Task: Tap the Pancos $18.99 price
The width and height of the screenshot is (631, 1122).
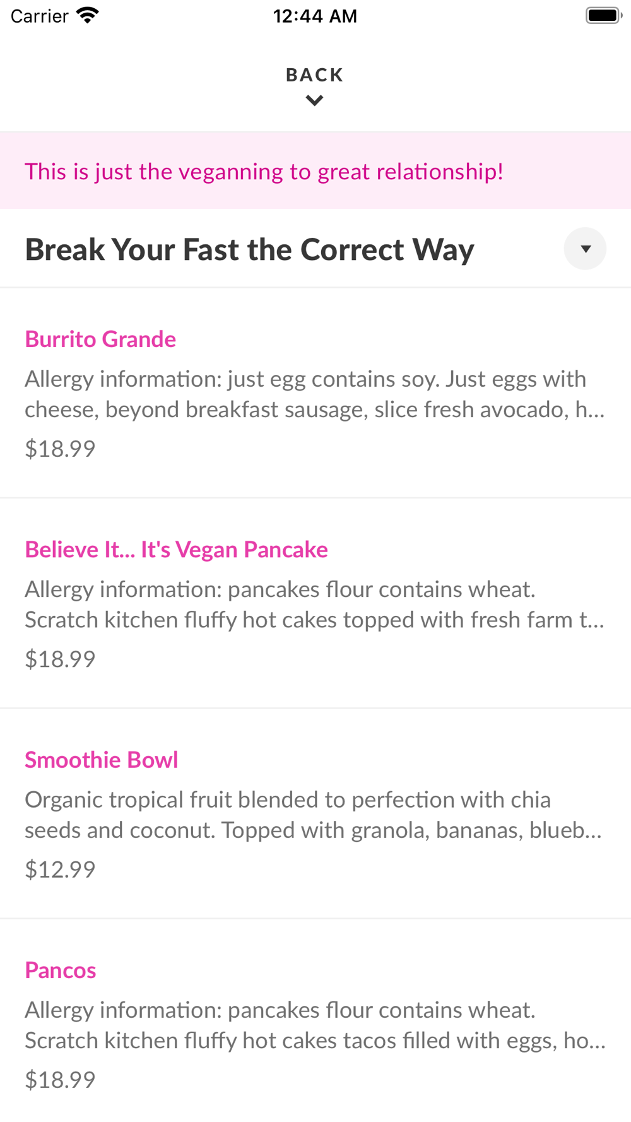Action: 60,1080
